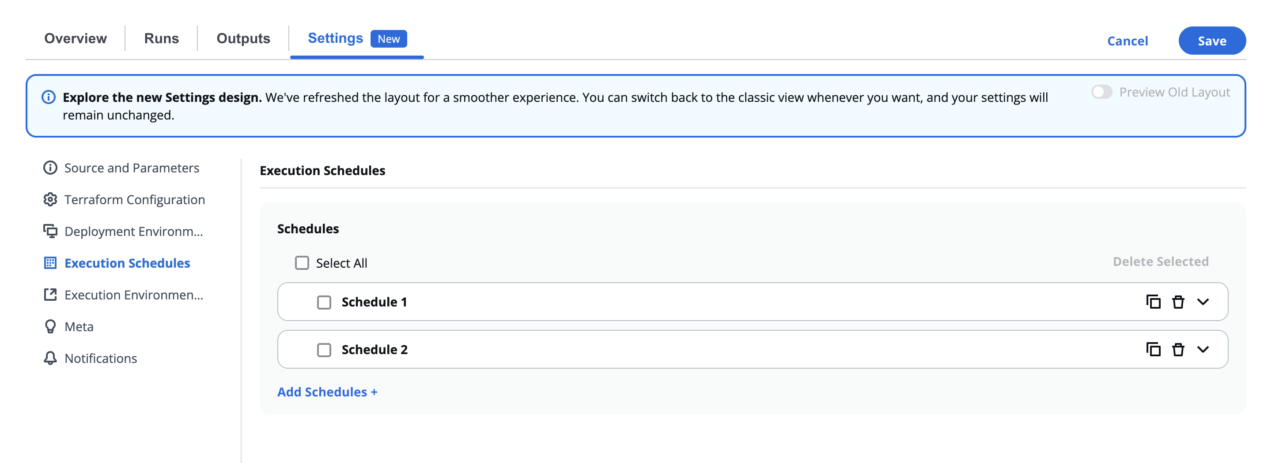Click the bell icon beside Notifications

[x=50, y=358]
